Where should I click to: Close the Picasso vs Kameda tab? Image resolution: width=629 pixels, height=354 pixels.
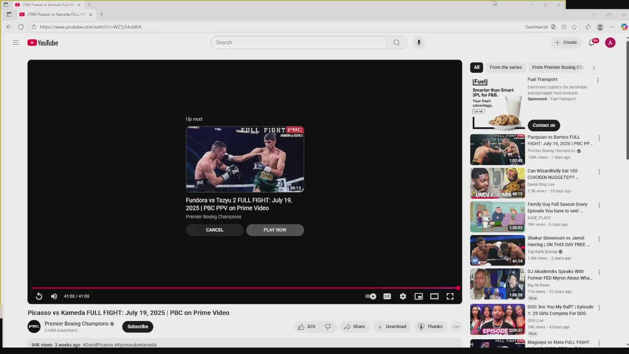pyautogui.click(x=90, y=14)
